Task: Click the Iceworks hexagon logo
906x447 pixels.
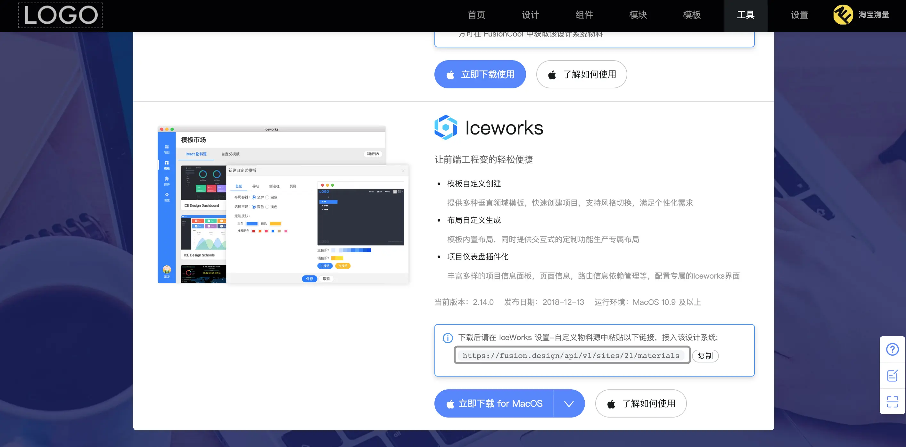Action: (446, 127)
